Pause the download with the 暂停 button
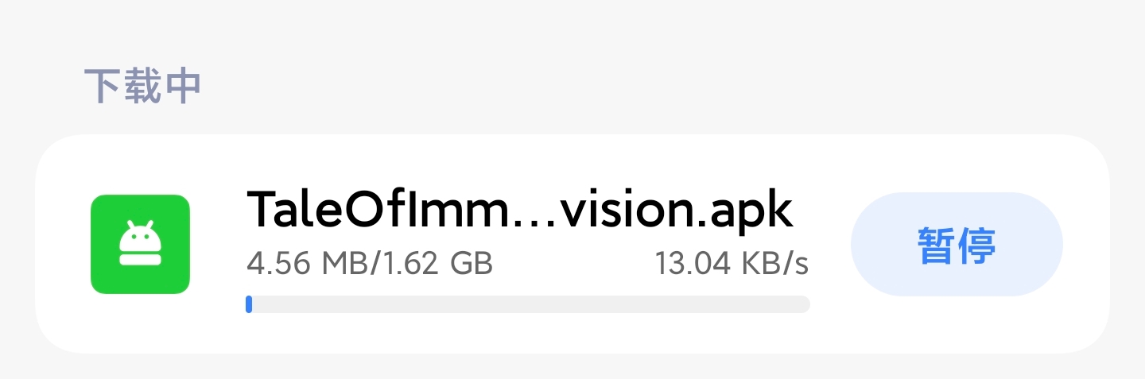Viewport: 1145px width, 379px height. click(957, 245)
